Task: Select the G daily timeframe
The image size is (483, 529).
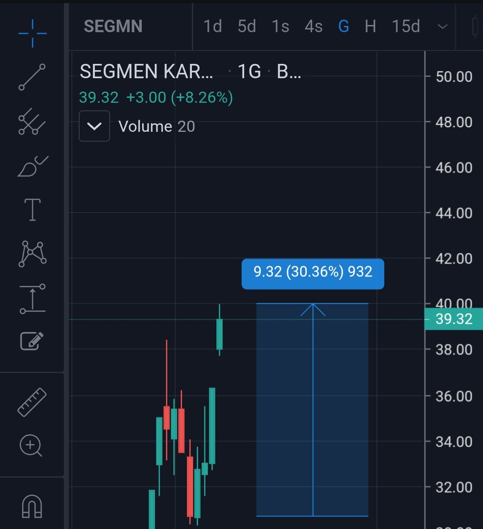Action: pyautogui.click(x=343, y=26)
